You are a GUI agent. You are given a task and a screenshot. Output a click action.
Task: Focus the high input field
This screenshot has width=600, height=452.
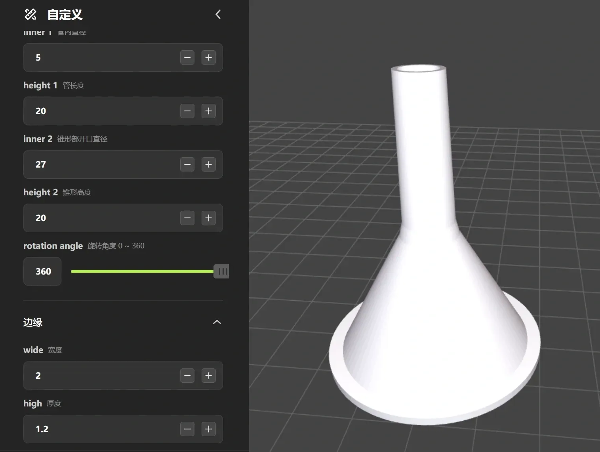pyautogui.click(x=123, y=429)
